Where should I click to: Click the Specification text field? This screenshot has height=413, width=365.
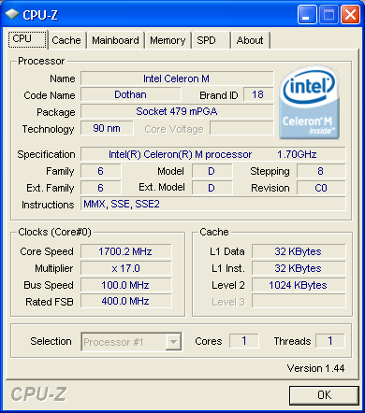tap(213, 154)
